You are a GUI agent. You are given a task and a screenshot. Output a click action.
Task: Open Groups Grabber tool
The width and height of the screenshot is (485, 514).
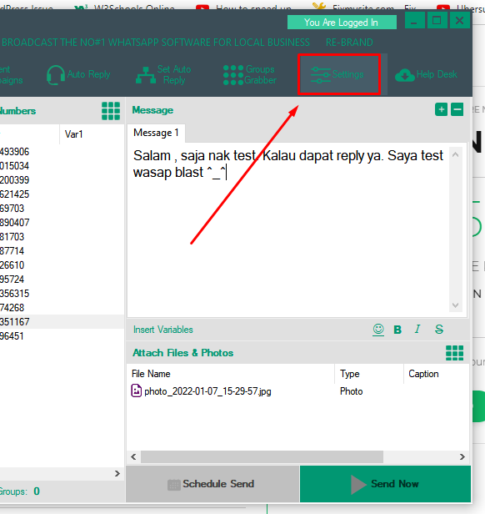250,75
